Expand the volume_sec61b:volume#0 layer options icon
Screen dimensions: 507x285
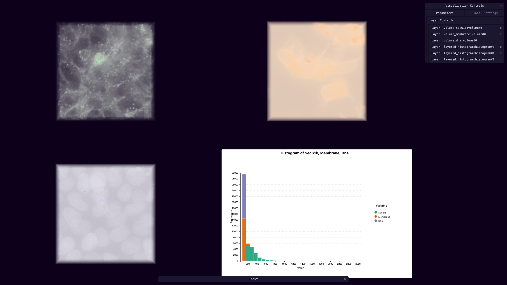[500, 28]
